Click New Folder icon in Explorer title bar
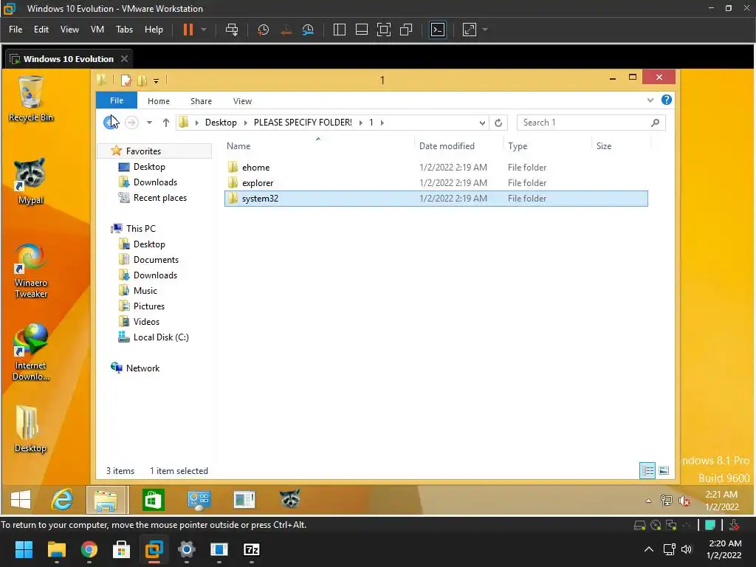The image size is (756, 567). click(142, 80)
